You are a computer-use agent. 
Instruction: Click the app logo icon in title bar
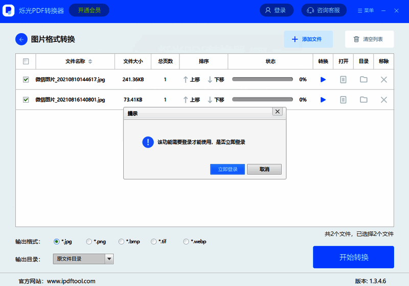(x=8, y=10)
